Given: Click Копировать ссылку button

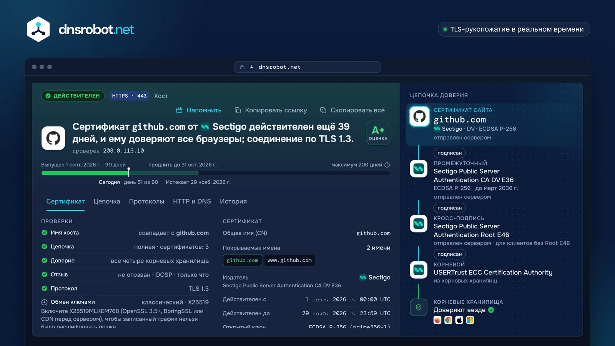Looking at the screenshot, I should coord(271,110).
